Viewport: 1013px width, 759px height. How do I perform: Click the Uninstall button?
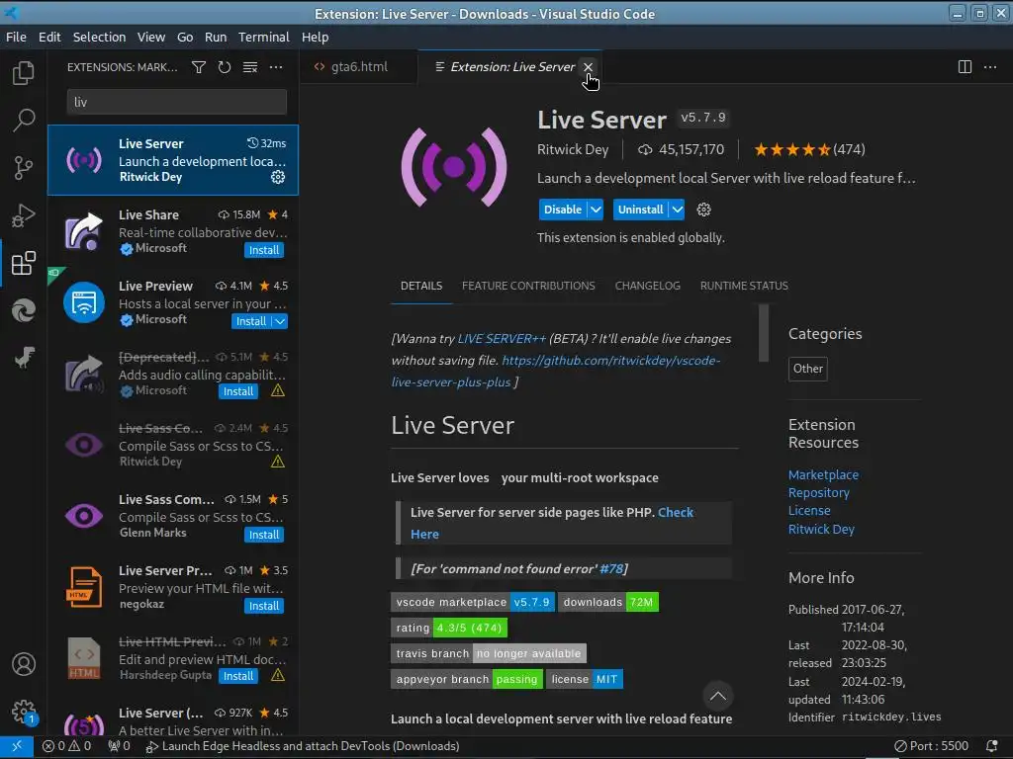(x=641, y=210)
